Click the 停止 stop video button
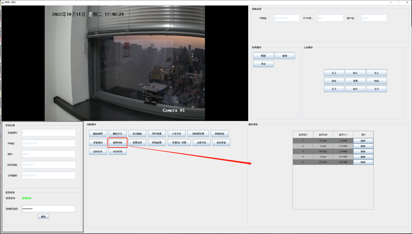Screen dimensions: 412x234 (x=263, y=64)
